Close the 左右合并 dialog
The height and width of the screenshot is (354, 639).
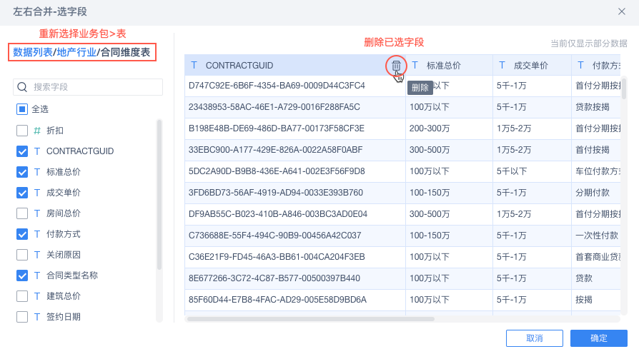click(x=622, y=11)
